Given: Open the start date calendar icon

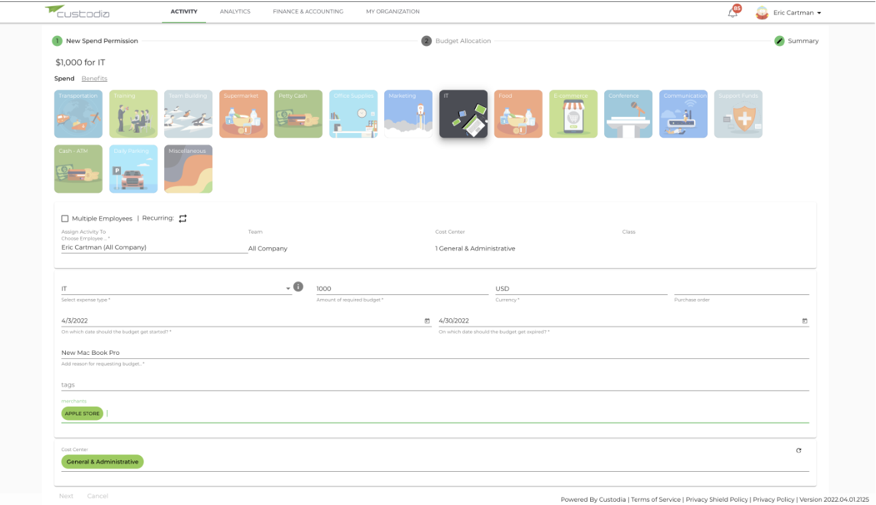Looking at the screenshot, I should [x=427, y=321].
